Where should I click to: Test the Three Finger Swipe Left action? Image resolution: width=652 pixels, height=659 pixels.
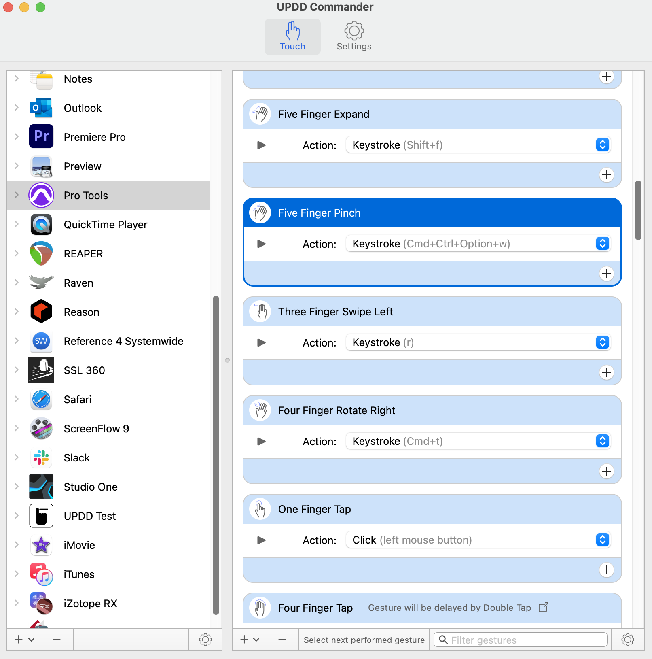[262, 342]
